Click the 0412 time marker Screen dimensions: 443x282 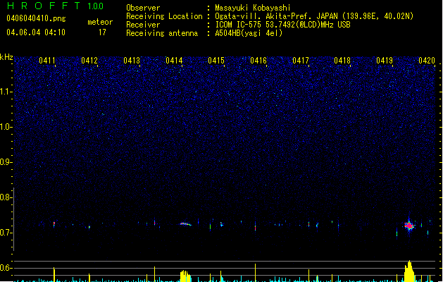coord(89,61)
